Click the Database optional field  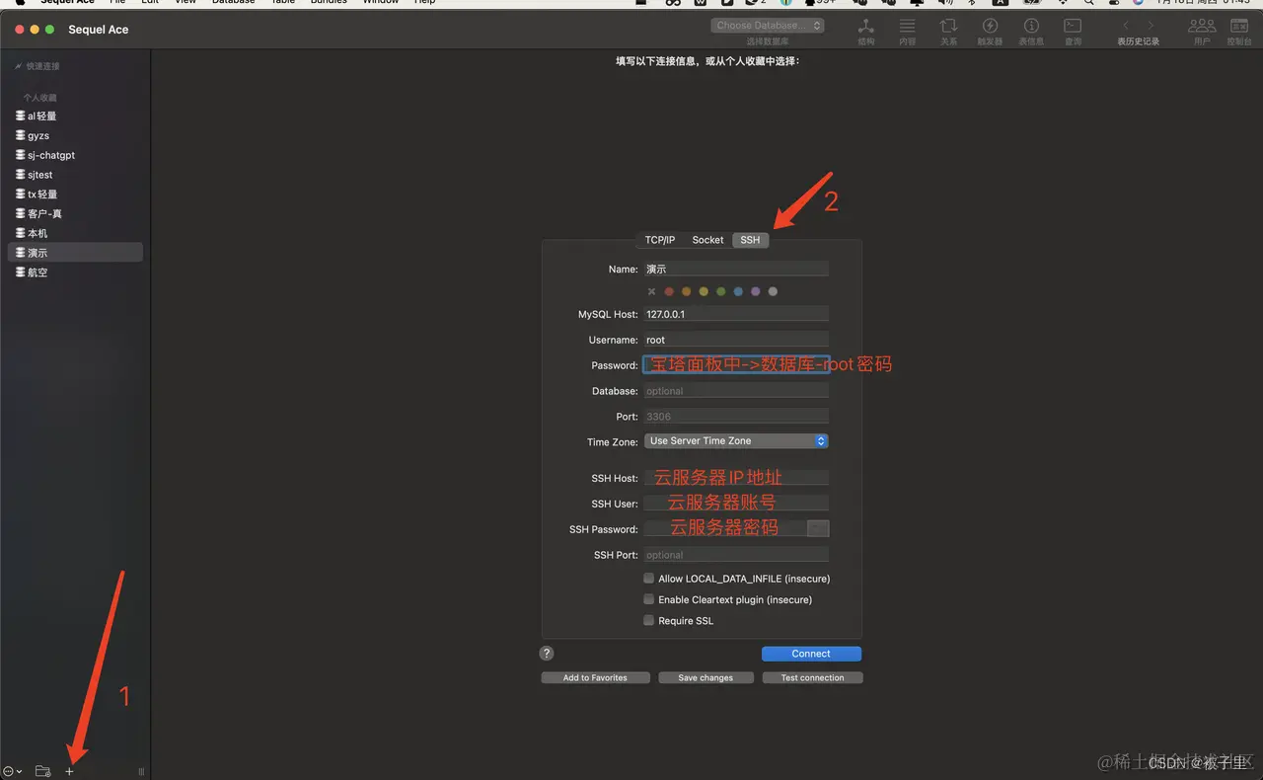(x=736, y=391)
